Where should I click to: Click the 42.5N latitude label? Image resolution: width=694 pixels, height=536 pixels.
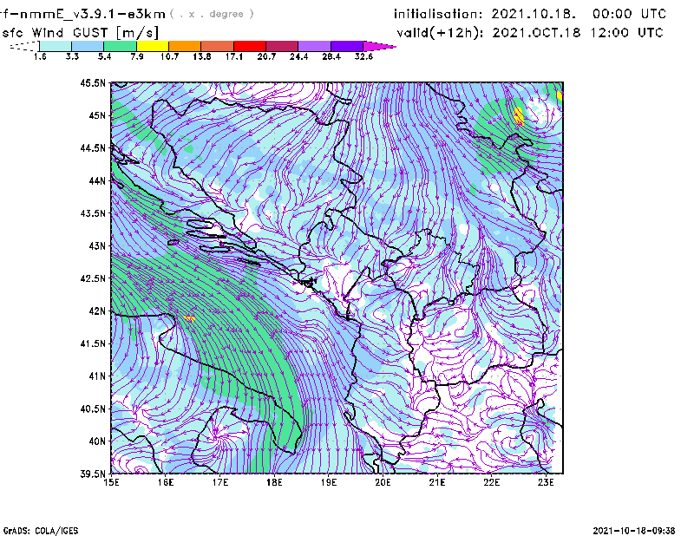coord(93,278)
